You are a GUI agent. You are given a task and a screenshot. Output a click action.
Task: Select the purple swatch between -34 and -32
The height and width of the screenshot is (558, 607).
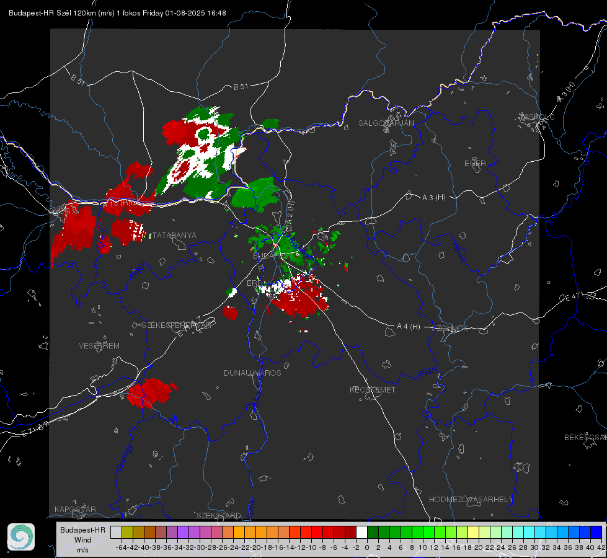[x=183, y=533]
